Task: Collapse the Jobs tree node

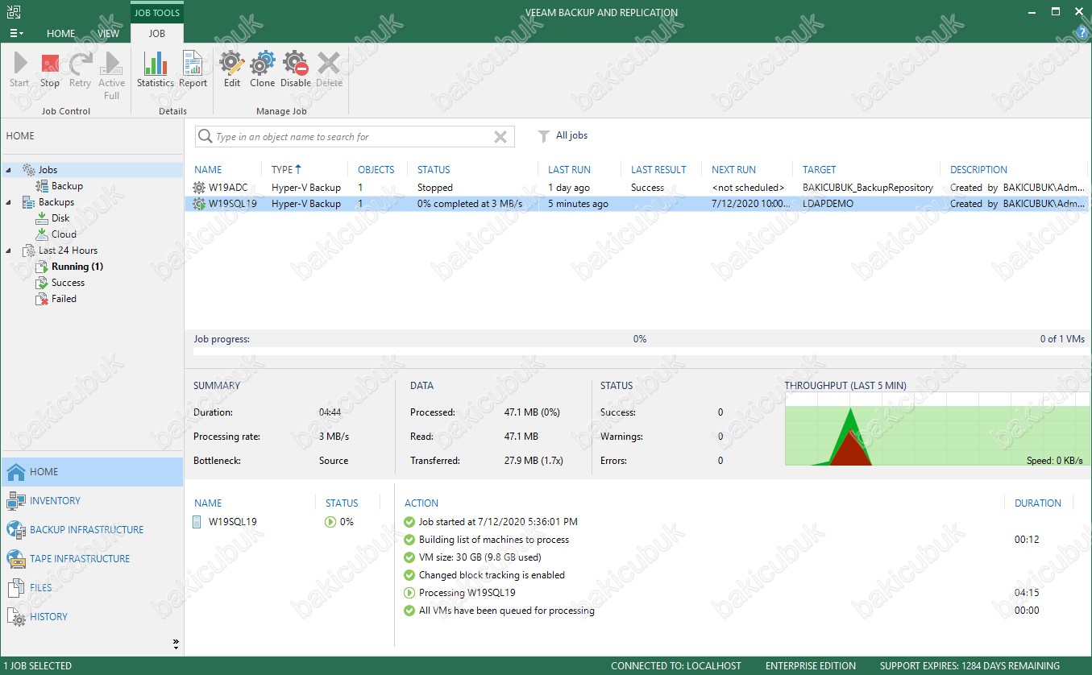Action: pos(10,170)
